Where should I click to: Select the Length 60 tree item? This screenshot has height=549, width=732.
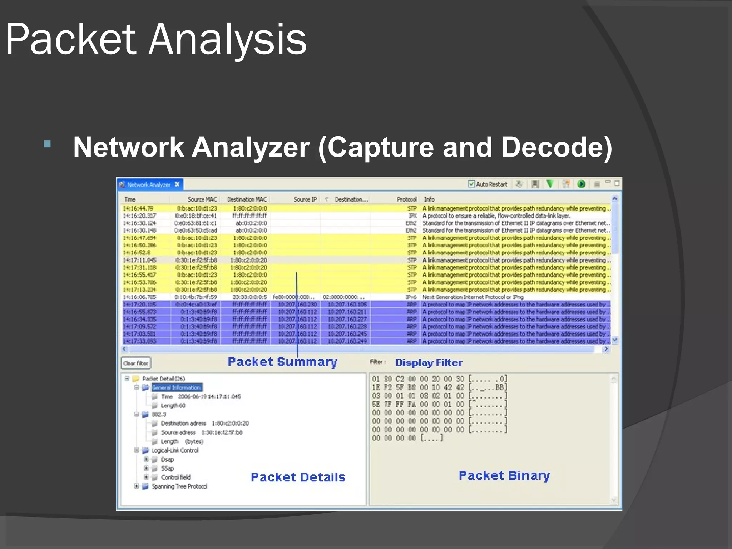[173, 406]
